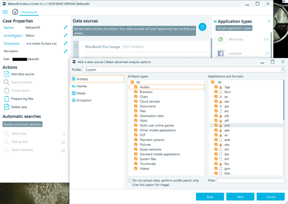Go to home via house icon
Screen dimensions: 288x204
(15, 12)
